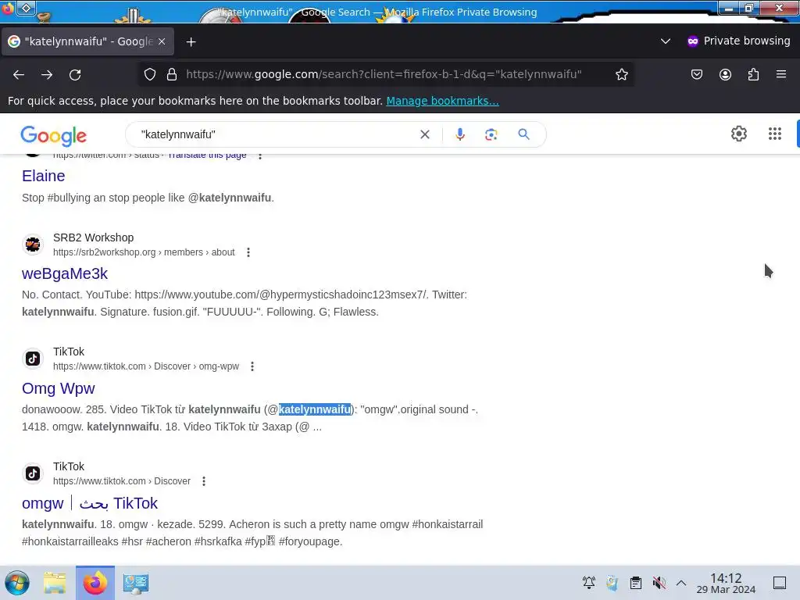Go back to the previous page
Image resolution: width=800 pixels, height=600 pixels.
pyautogui.click(x=19, y=74)
